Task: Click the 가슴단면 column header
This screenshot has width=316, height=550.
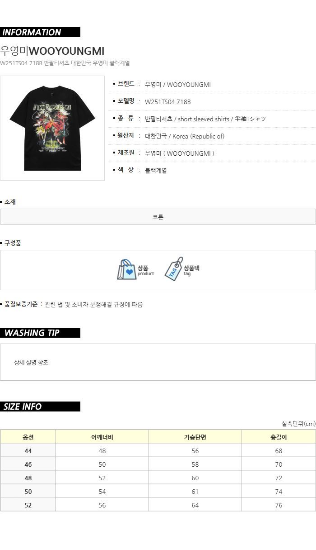Action: (x=195, y=437)
